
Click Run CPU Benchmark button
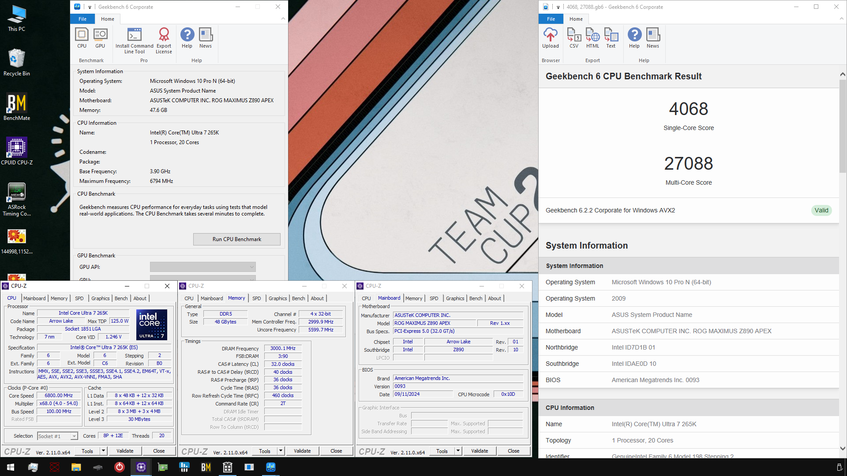click(237, 239)
